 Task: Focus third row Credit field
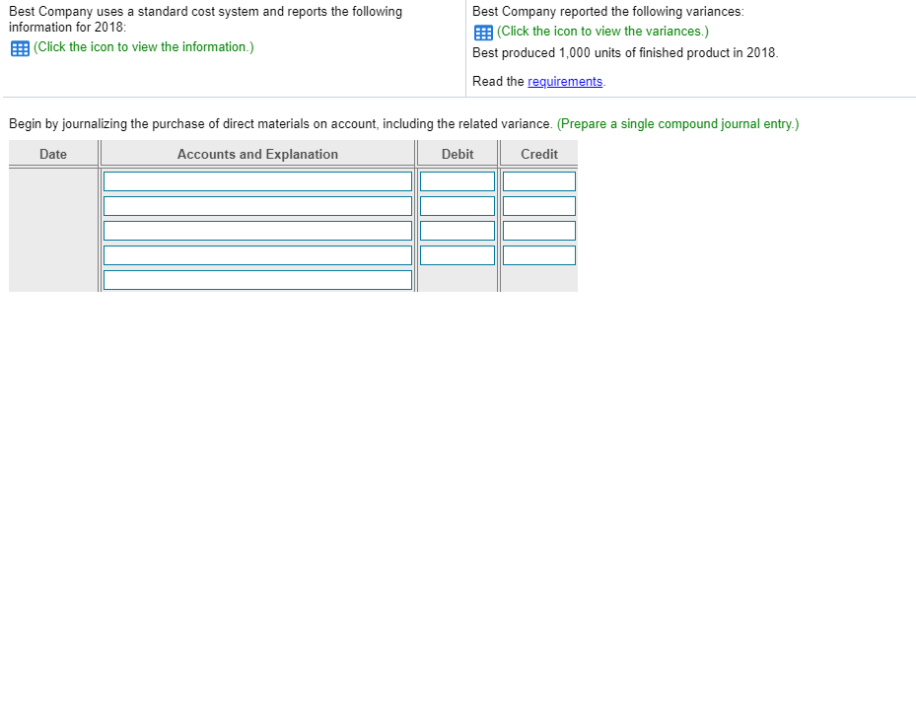click(x=539, y=230)
